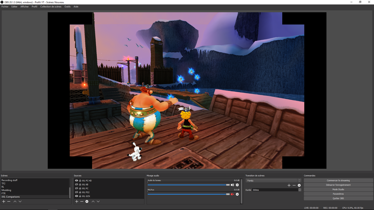Click CPU 9.8%, 60.00 fps status text
The height and width of the screenshot is (210, 374).
click(353, 208)
